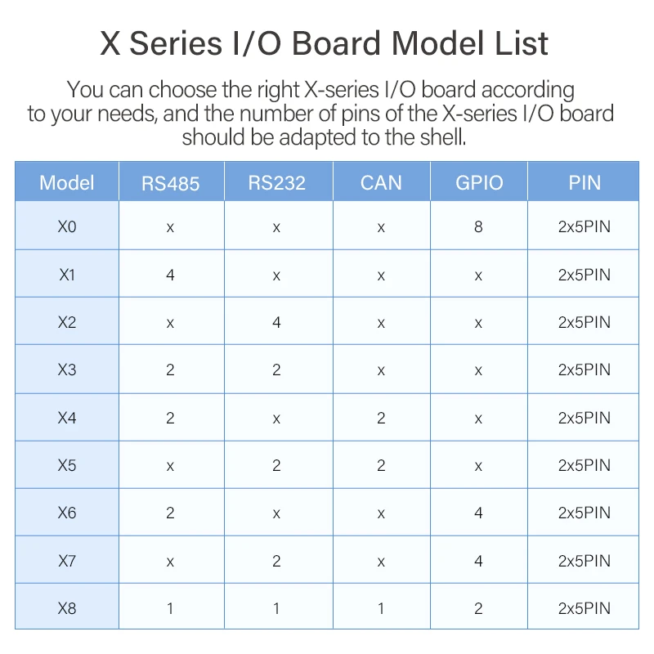Select the PIN column header

pyautogui.click(x=585, y=182)
